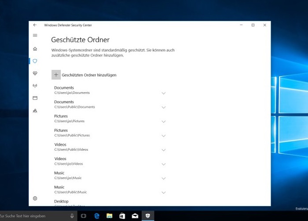Expand the C:\Users\Public\Documents entry

163,107
